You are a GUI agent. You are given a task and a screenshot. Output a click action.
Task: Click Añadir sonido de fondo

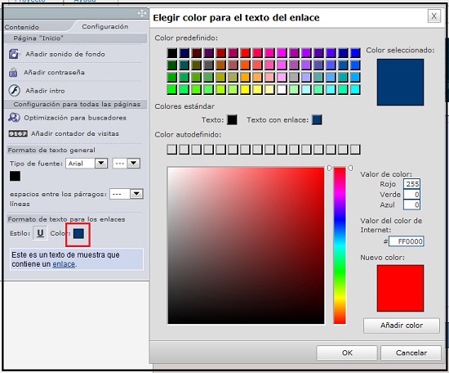tap(65, 54)
